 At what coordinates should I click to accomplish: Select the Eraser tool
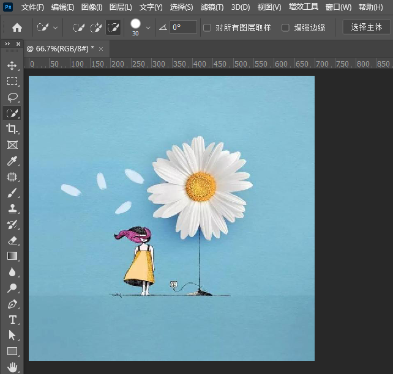[12, 240]
